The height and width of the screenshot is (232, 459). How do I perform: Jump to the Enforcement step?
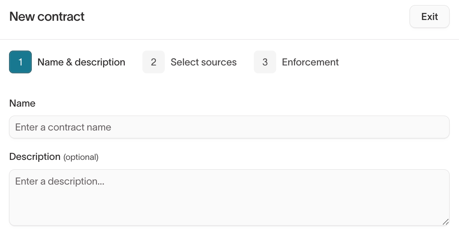(x=310, y=62)
